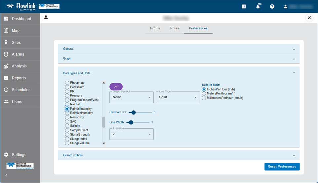This screenshot has width=318, height=183.
Task: Select MillimetersPerHour (mm/h) default unit
Action: click(x=204, y=98)
